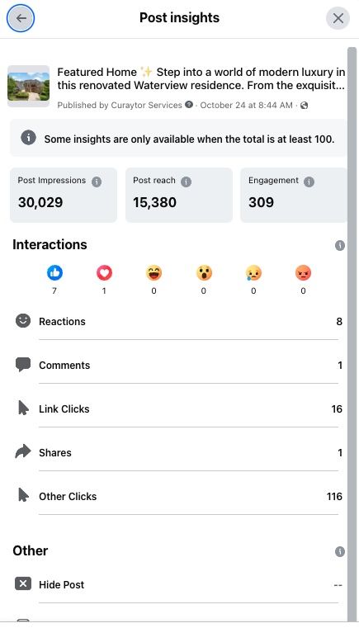Close the Post insights panel
359x628 pixels.
coord(338,18)
